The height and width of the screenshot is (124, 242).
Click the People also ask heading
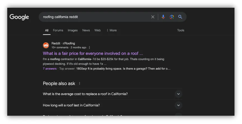[x=59, y=84]
